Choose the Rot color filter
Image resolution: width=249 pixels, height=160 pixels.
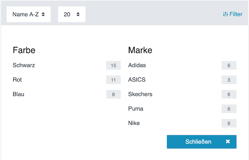(x=17, y=80)
